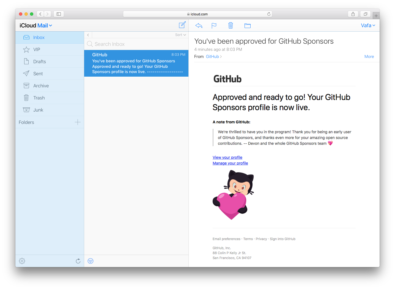Add a new folder with plus icon
Viewport: 395px width, 289px height.
coord(78,122)
